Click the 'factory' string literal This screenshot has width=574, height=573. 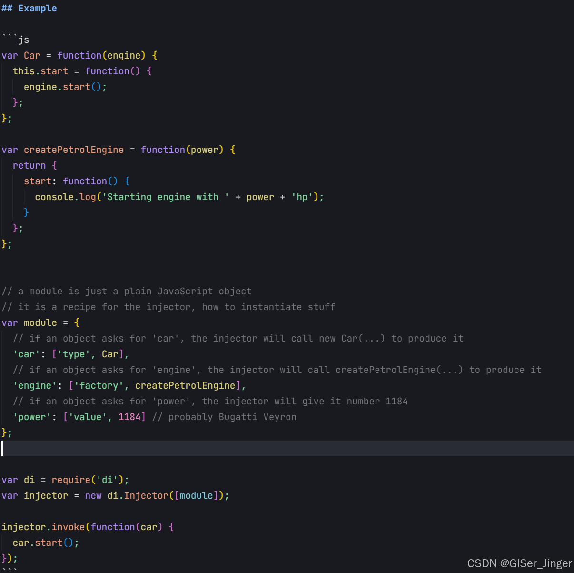[x=99, y=385]
